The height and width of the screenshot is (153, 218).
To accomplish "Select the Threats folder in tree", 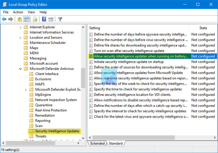I will pyautogui.click(x=40, y=136).
